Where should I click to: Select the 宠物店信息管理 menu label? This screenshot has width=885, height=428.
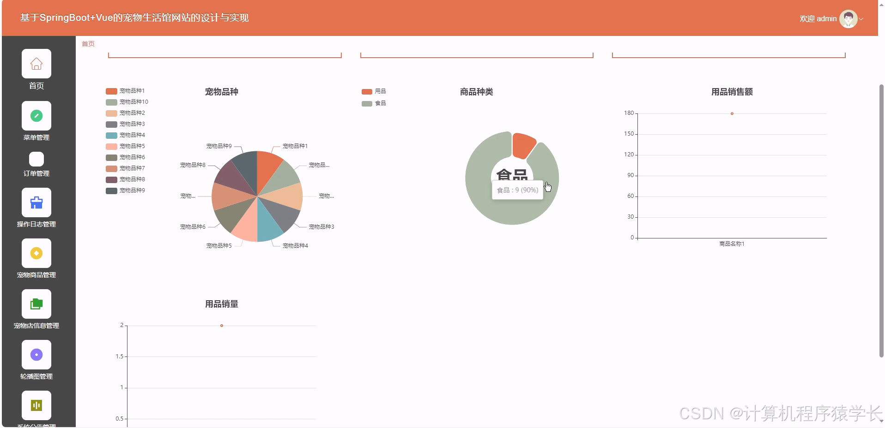36,326
